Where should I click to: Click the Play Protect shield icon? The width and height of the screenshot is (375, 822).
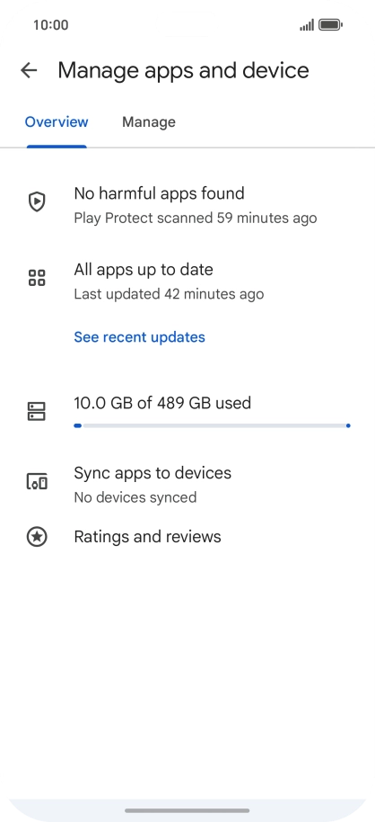tap(37, 201)
